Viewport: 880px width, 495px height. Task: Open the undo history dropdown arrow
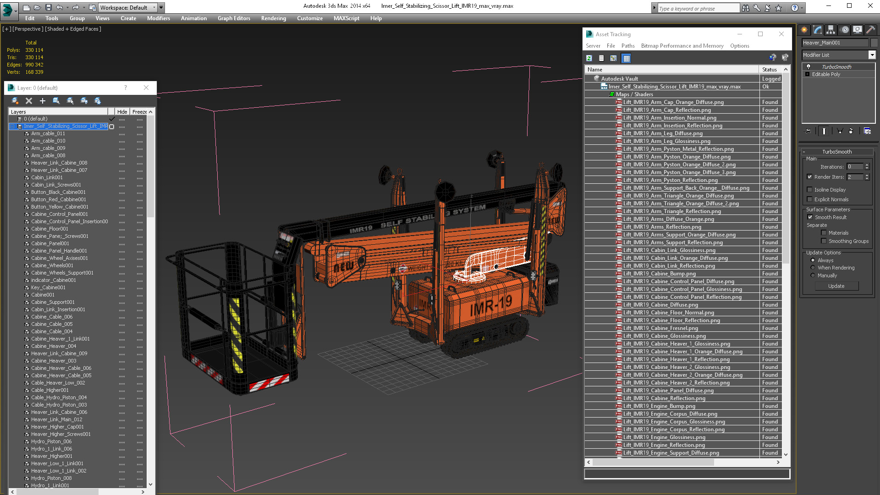click(67, 7)
